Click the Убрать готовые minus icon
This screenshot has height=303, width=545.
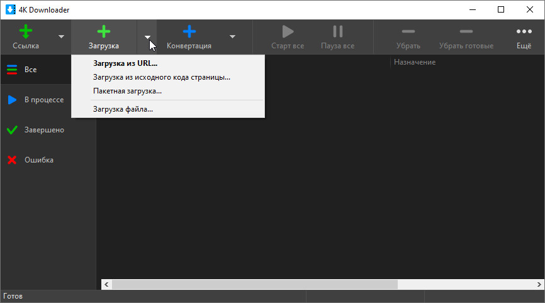(466, 31)
